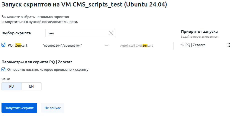
Task: Click the Autoinstall CMS Zencart description
Action: [136, 46]
